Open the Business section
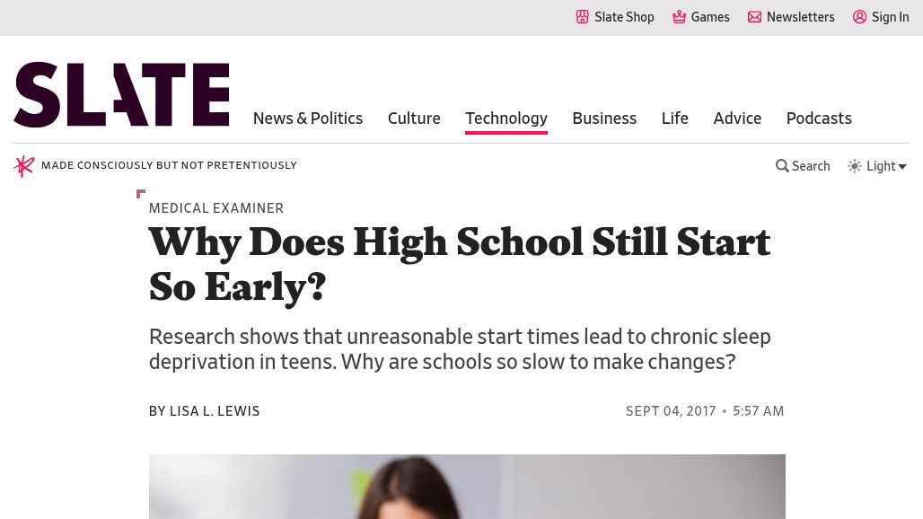This screenshot has height=519, width=923. pos(604,119)
